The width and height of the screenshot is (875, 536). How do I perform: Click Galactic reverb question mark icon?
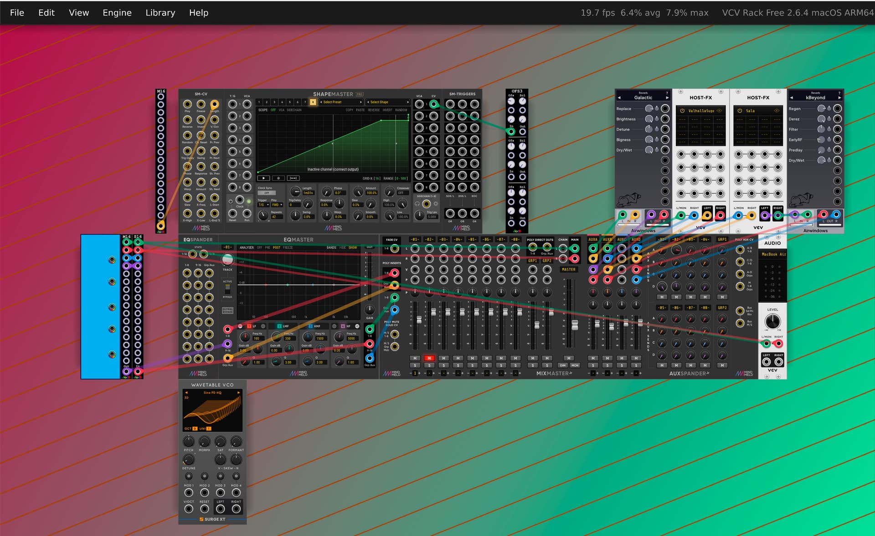click(x=667, y=93)
